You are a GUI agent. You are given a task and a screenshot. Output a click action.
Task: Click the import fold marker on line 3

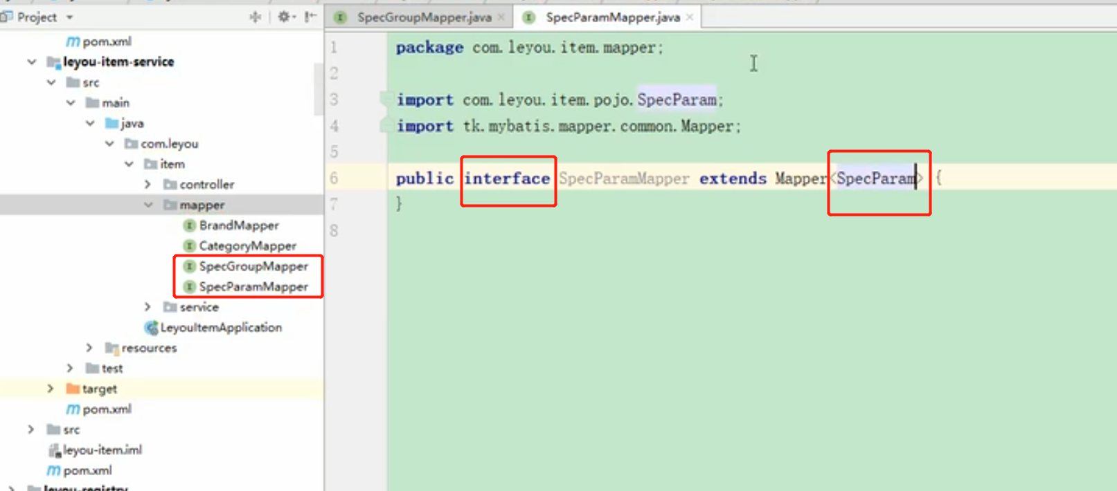(x=385, y=100)
